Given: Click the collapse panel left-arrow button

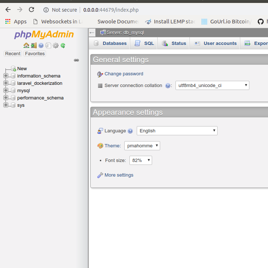Looking at the screenshot, I should coord(92,33).
